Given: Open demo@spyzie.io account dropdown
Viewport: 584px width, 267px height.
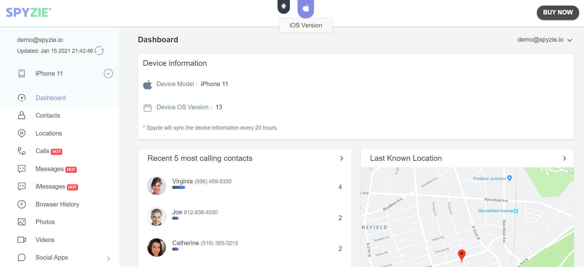Looking at the screenshot, I should (x=545, y=40).
